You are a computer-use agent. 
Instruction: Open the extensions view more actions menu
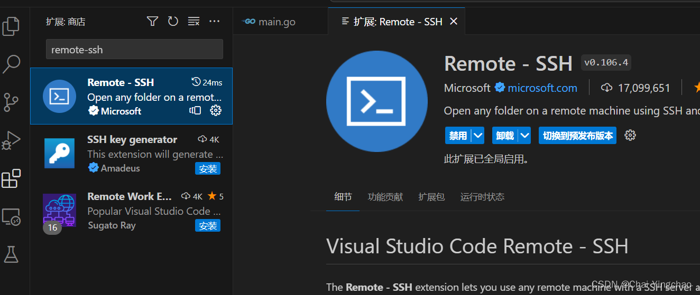click(x=214, y=21)
